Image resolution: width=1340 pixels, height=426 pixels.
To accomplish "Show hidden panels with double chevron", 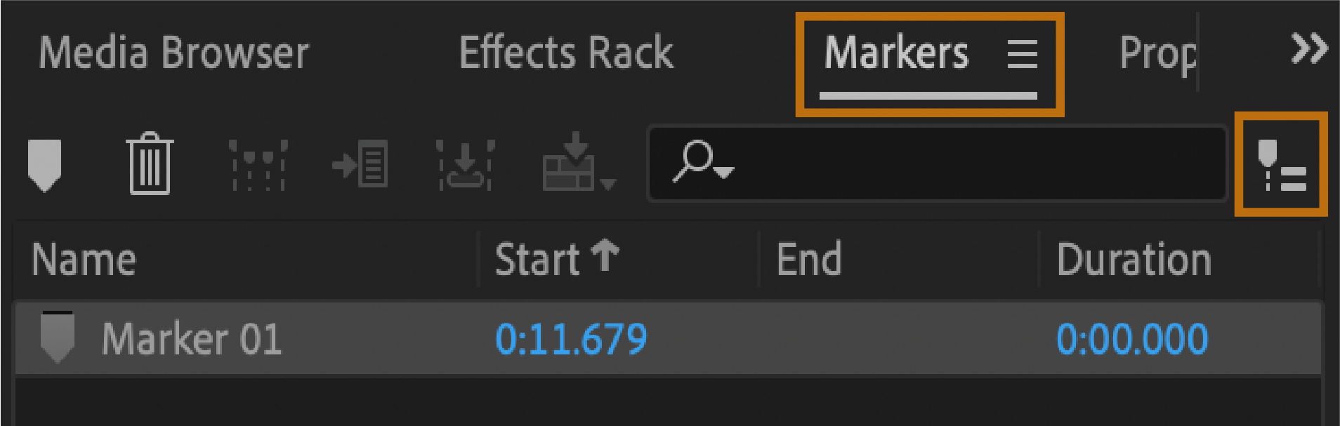I will coord(1308,49).
